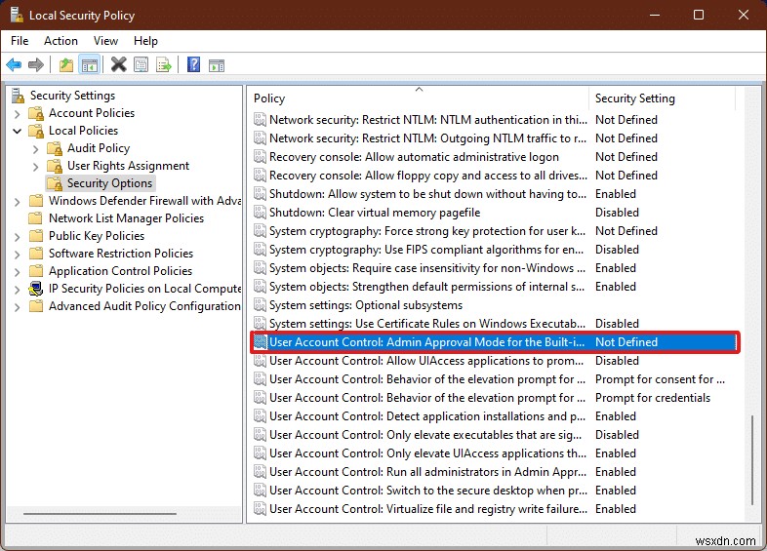Click Prompt for consent setting value

click(660, 379)
